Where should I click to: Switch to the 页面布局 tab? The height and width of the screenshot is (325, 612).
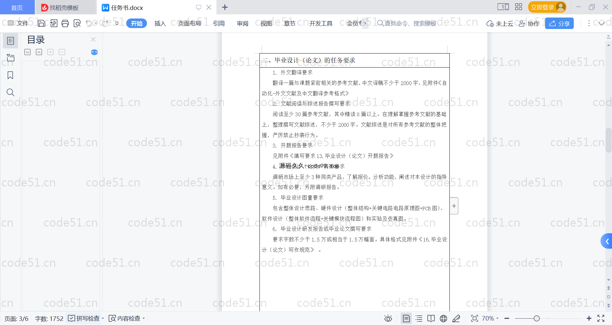pyautogui.click(x=189, y=23)
